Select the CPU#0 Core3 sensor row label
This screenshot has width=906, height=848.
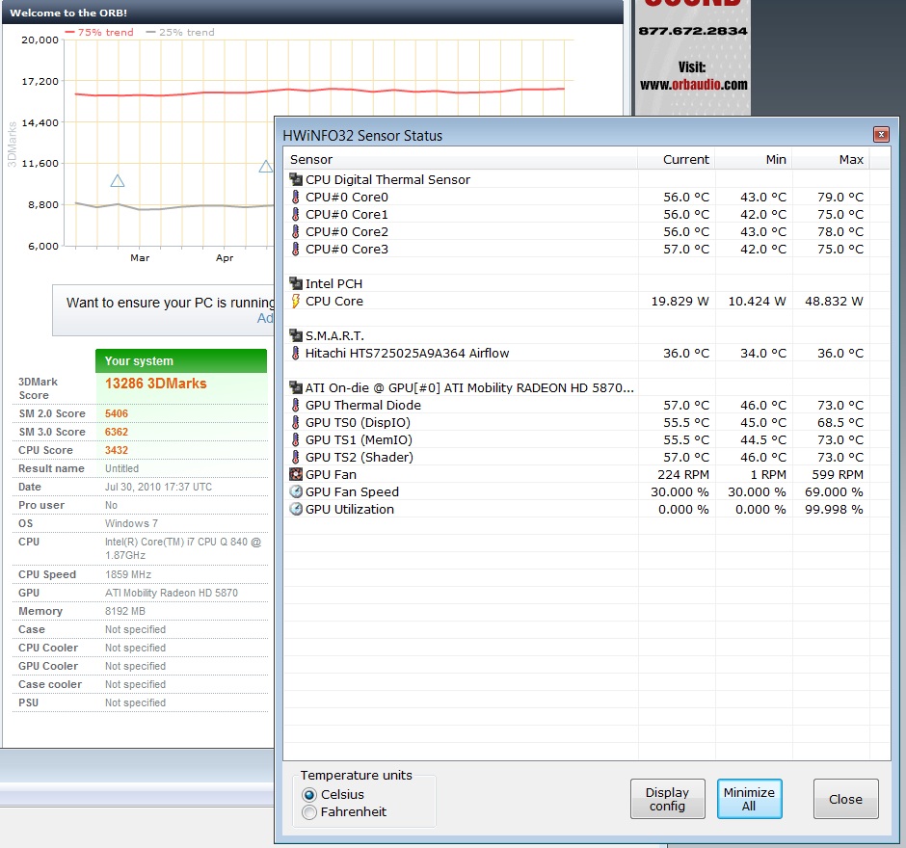coord(347,249)
